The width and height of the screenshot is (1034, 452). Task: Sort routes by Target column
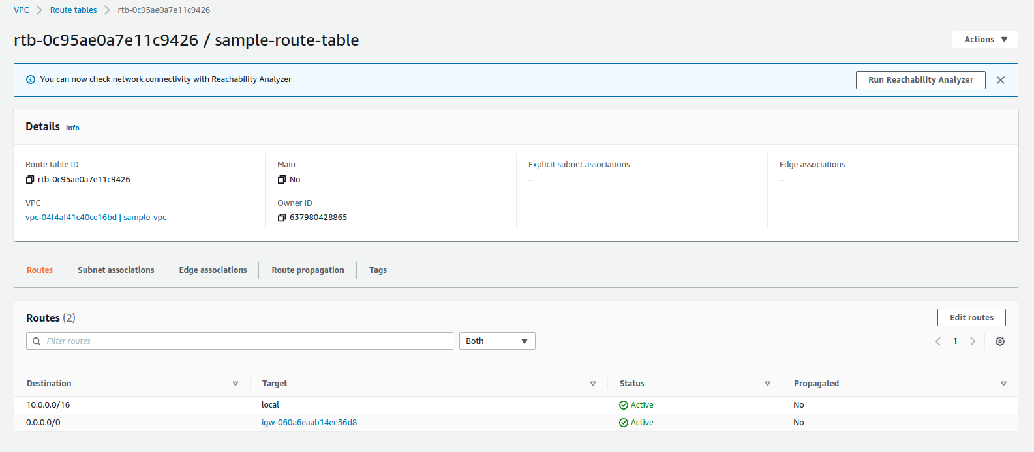pyautogui.click(x=593, y=384)
